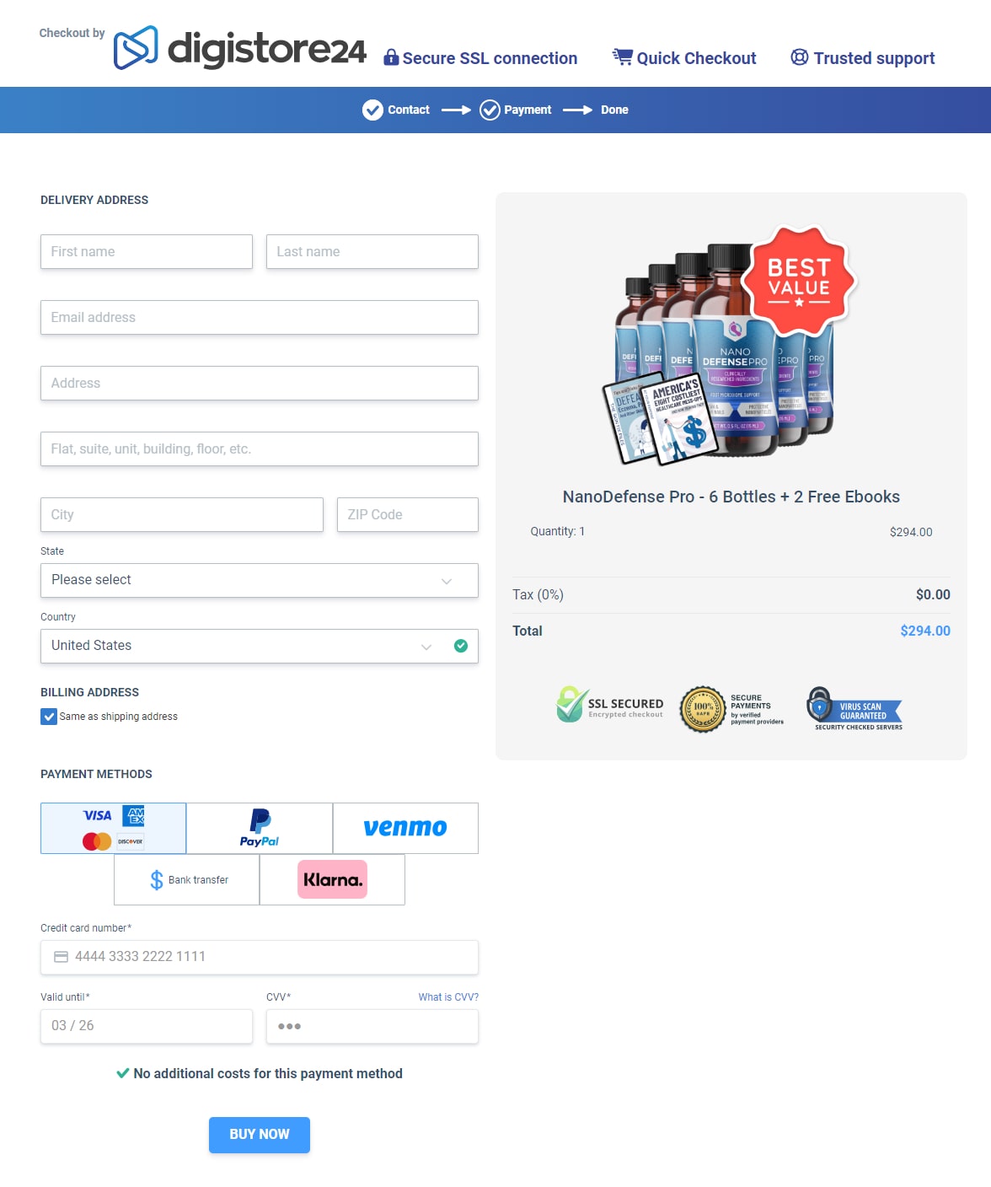Image resolution: width=991 pixels, height=1187 pixels.
Task: Click the Last name field
Action: [x=372, y=252]
